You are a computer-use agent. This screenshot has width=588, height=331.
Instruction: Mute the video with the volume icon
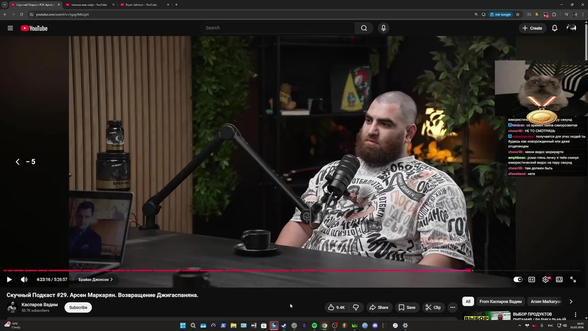tap(24, 280)
